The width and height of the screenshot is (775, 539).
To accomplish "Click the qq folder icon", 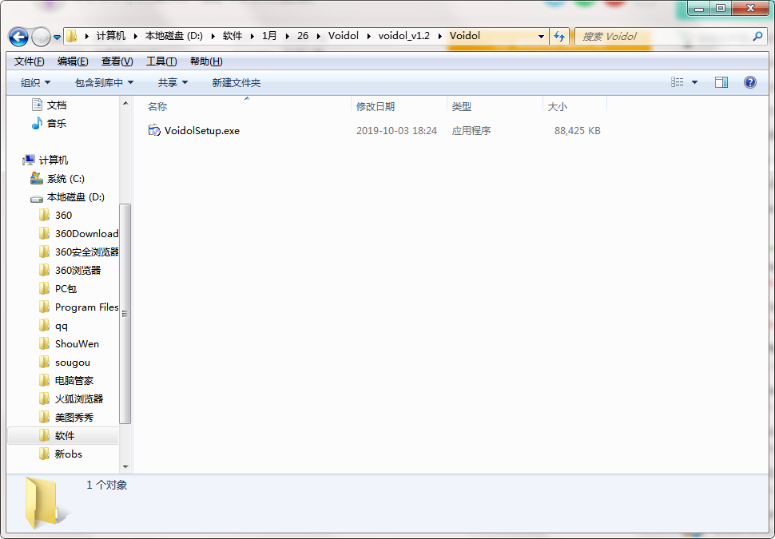I will click(45, 325).
